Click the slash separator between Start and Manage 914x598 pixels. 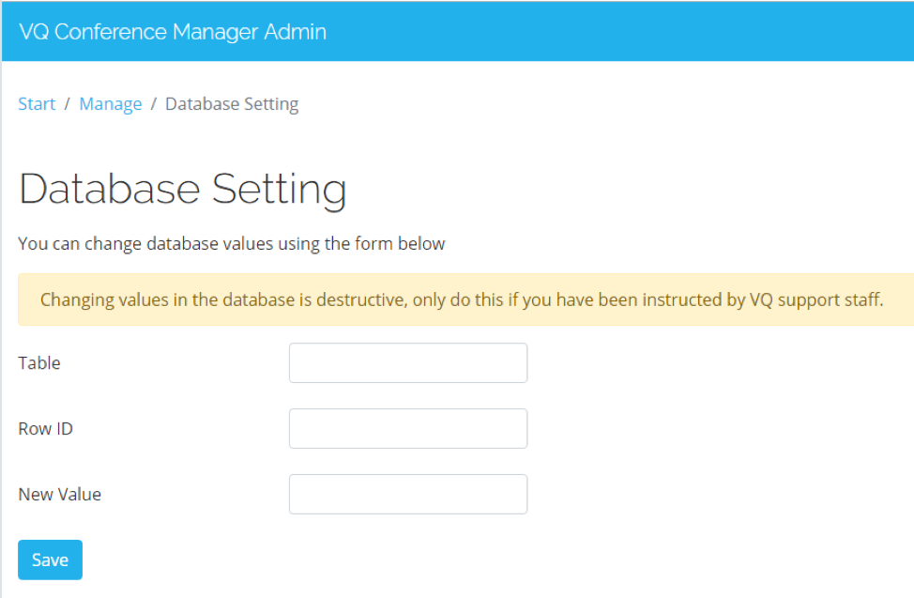coord(67,104)
